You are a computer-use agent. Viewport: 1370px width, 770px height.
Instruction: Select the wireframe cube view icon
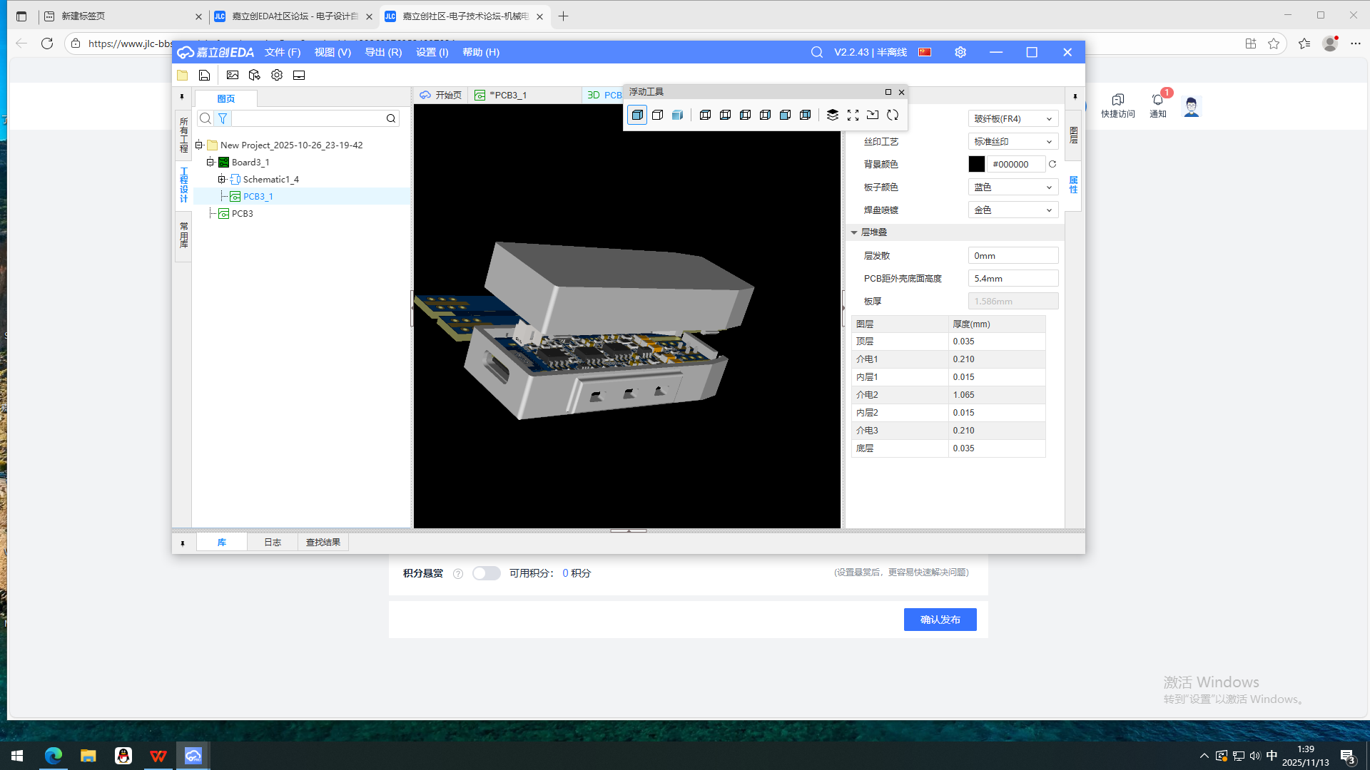point(658,115)
